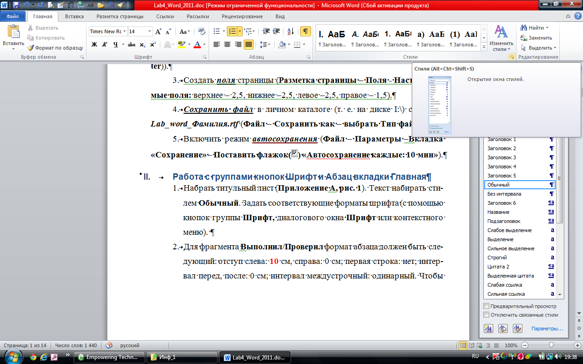Viewport: 583px width, 364px height.
Task: Open the font size dropdown showing 14
Action: 149,31
